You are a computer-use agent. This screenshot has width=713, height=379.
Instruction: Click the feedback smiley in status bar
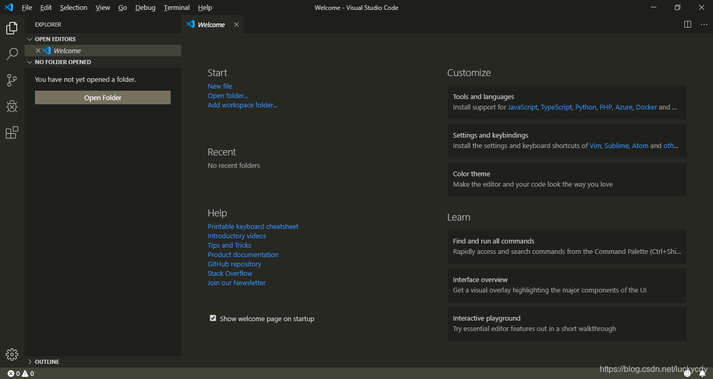click(x=687, y=373)
